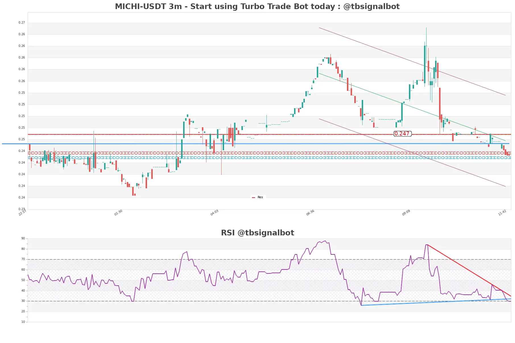Click the 0.23 price axis label
Viewport: 515px width, 343px height.
(22, 209)
